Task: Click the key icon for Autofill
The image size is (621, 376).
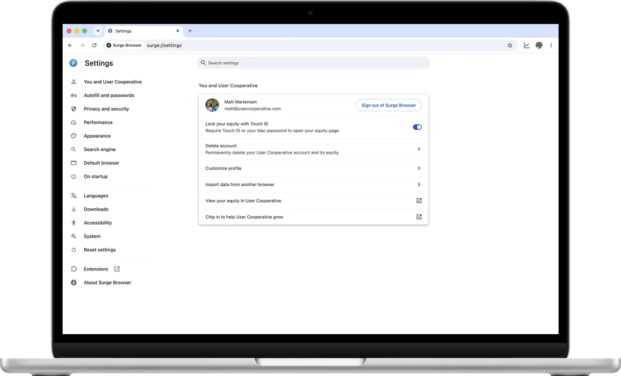Action: pos(73,95)
